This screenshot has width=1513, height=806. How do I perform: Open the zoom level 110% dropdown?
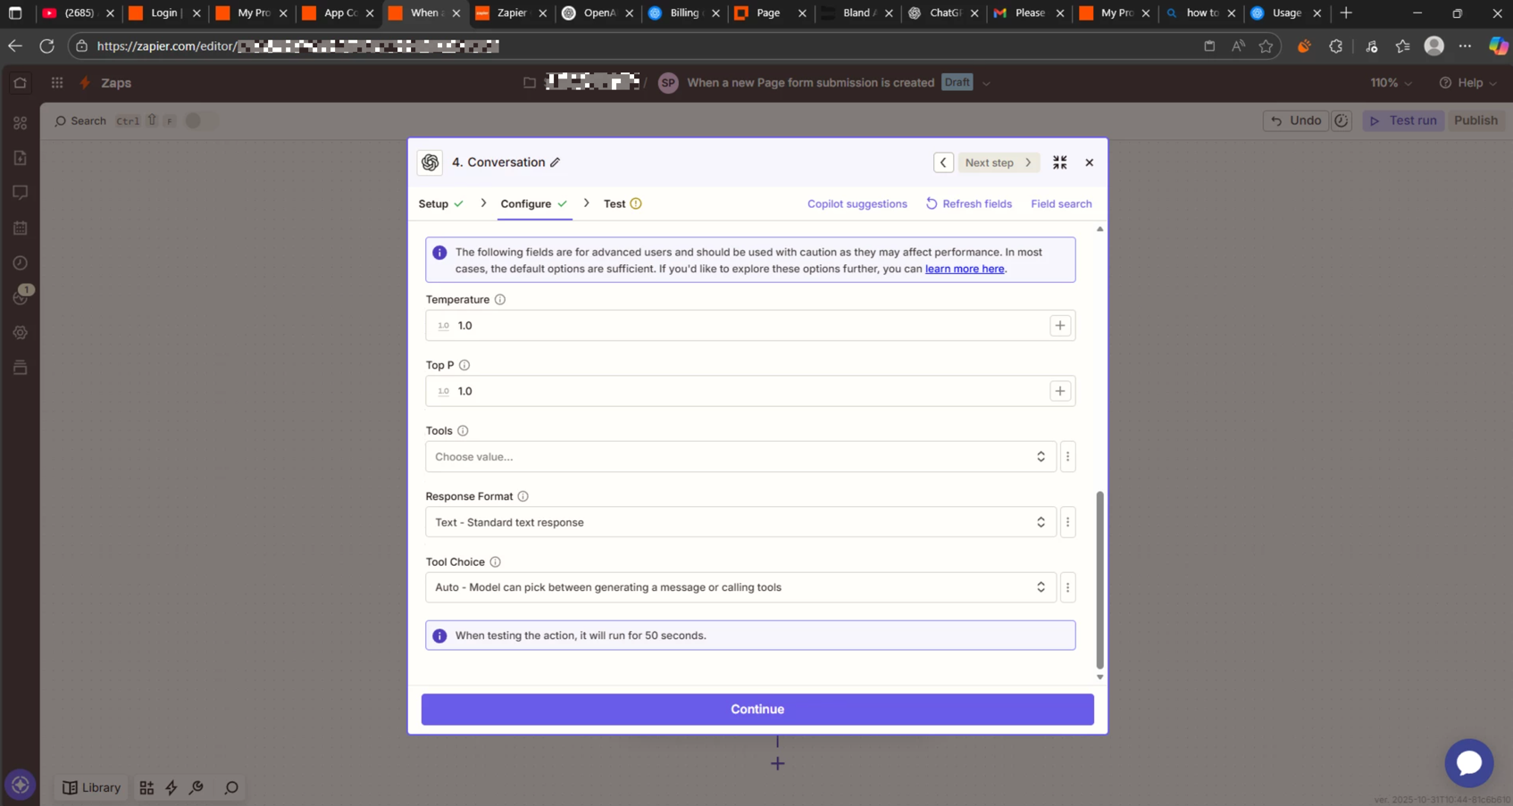(1391, 83)
